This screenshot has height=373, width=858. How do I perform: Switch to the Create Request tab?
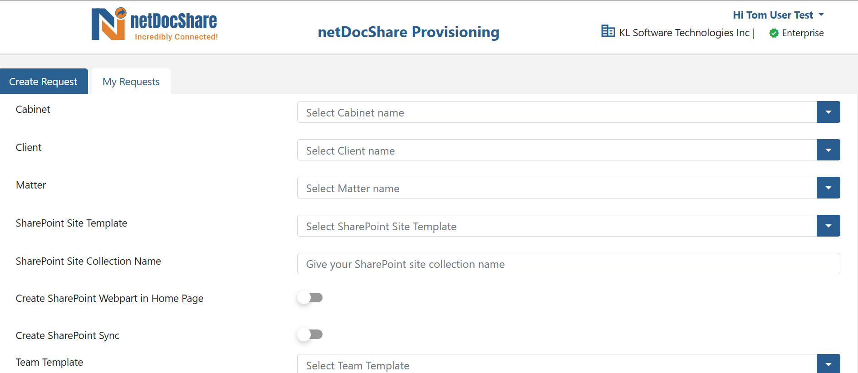[44, 82]
